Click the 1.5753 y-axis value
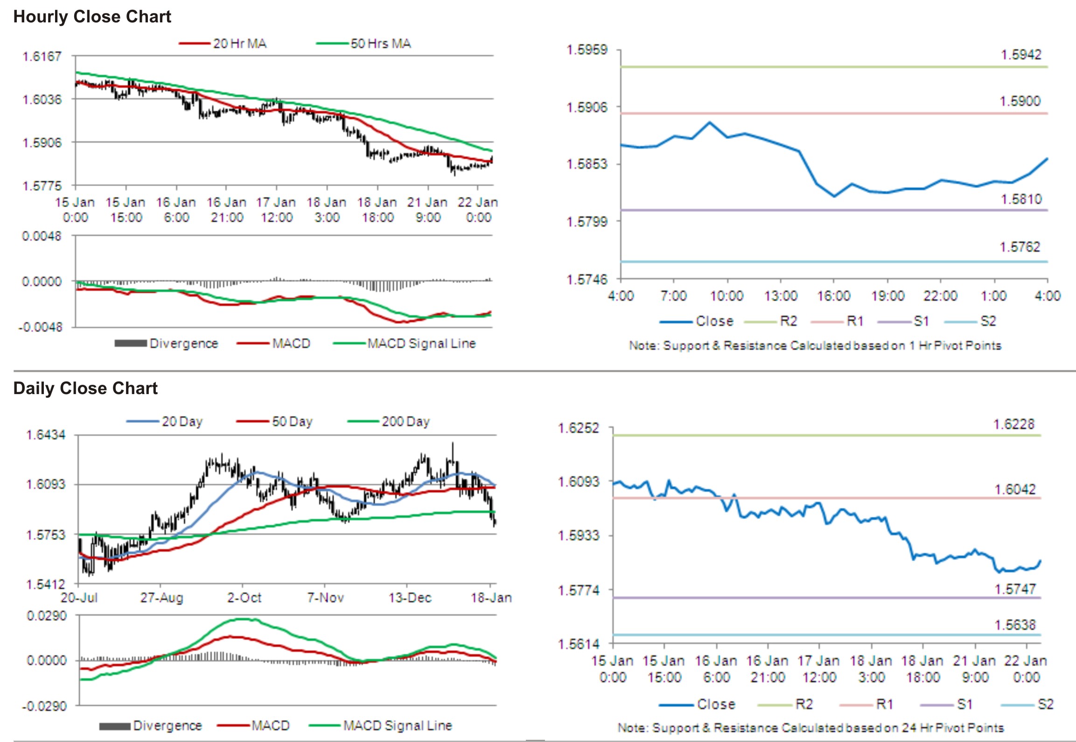This screenshot has height=742, width=1076. click(x=46, y=535)
